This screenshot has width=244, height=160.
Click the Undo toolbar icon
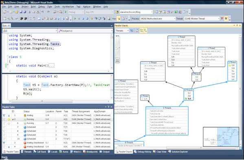coord(43,12)
